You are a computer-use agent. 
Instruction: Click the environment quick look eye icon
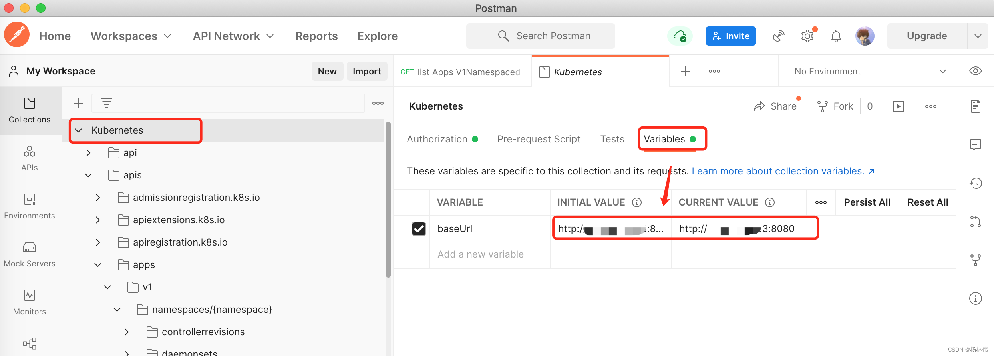[x=975, y=71]
